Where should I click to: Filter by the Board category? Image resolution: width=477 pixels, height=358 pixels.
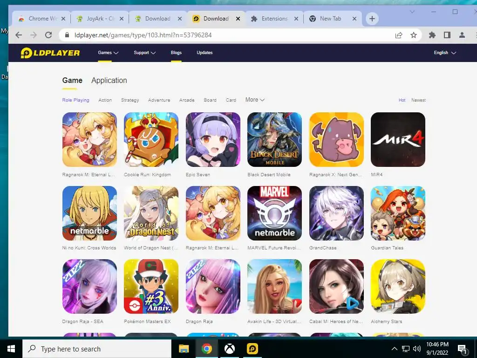(x=210, y=100)
